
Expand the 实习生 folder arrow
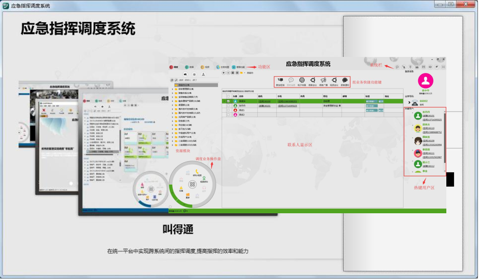click(x=172, y=129)
